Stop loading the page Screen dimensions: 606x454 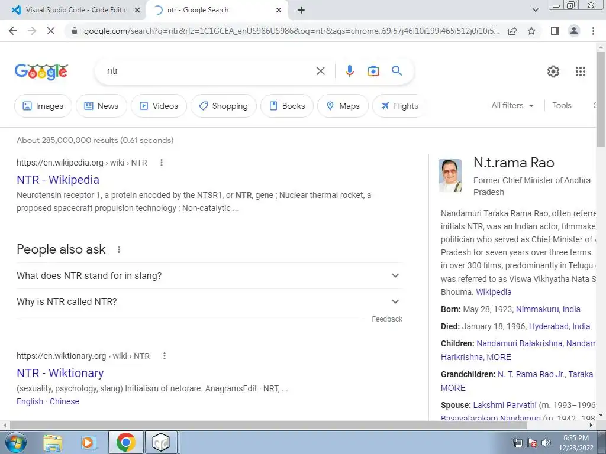point(51,31)
